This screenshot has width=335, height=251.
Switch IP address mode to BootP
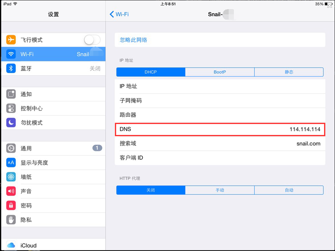click(x=220, y=72)
